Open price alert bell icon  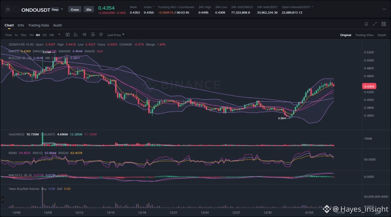click(366, 24)
